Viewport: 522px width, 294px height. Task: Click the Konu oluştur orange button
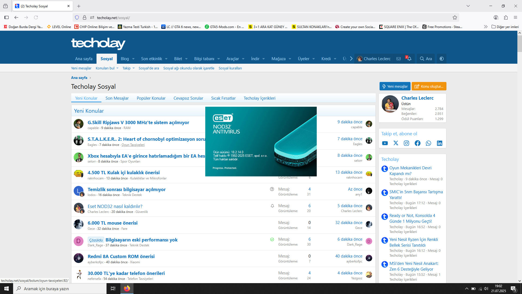429,86
